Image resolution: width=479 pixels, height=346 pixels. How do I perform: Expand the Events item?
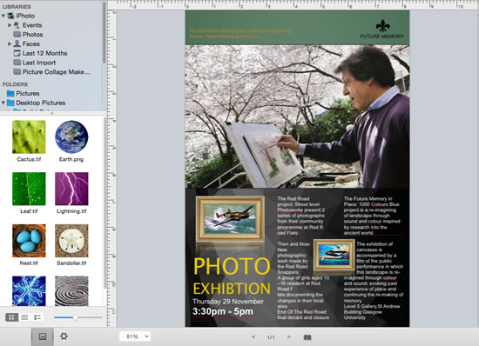coord(10,25)
